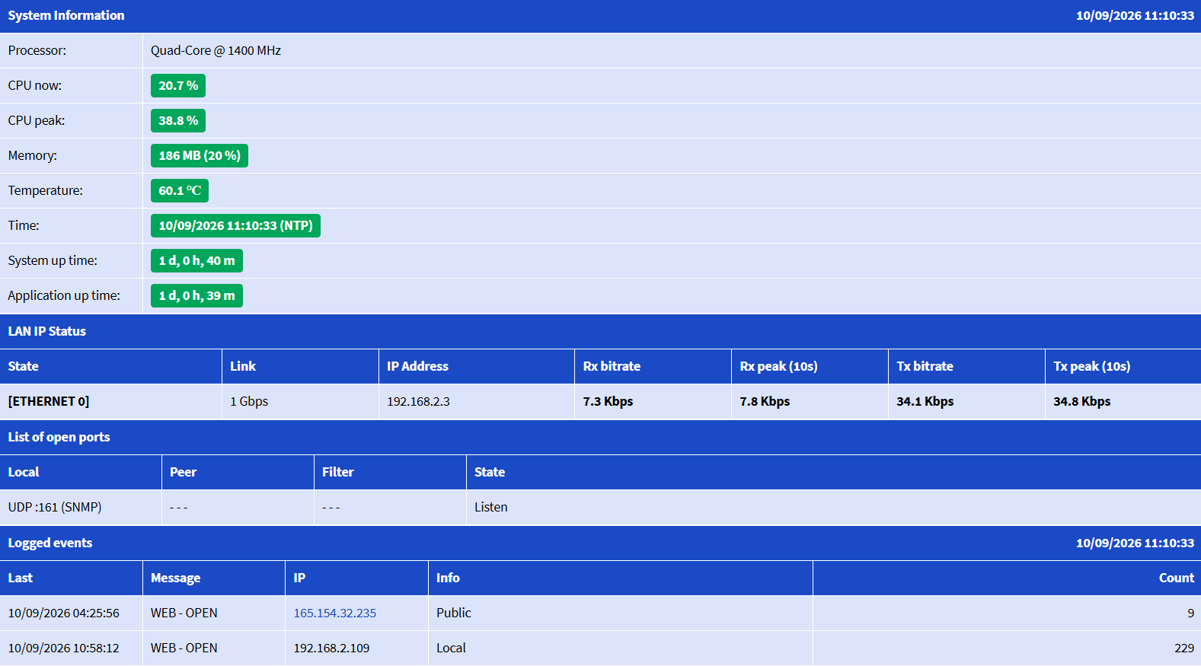This screenshot has width=1201, height=666.
Task: Click the Temperature 60.1 °C badge
Action: tap(180, 190)
